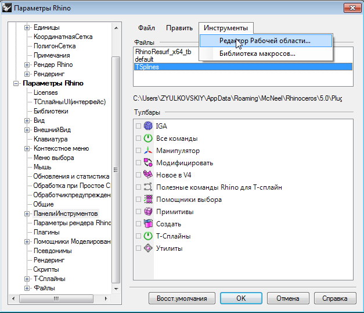Select the TSplines file entry

243,67
